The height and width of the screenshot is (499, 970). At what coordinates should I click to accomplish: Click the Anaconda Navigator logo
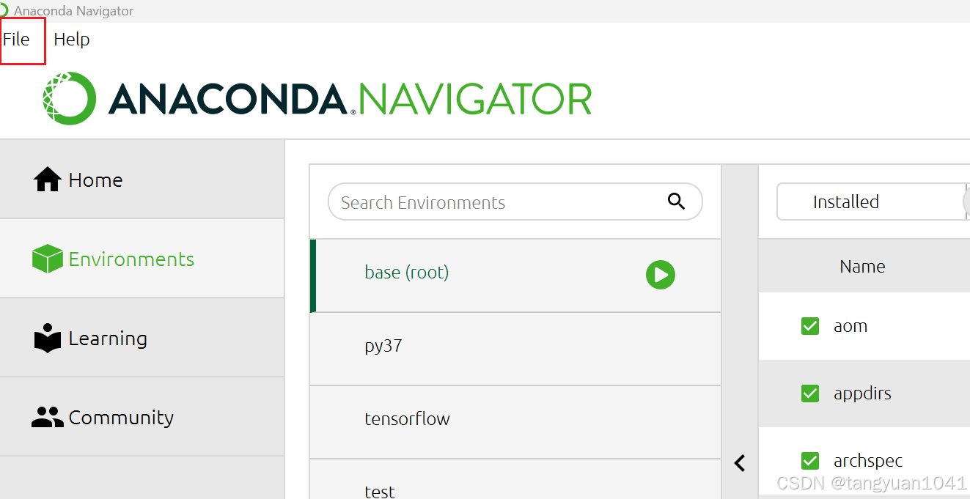point(315,97)
